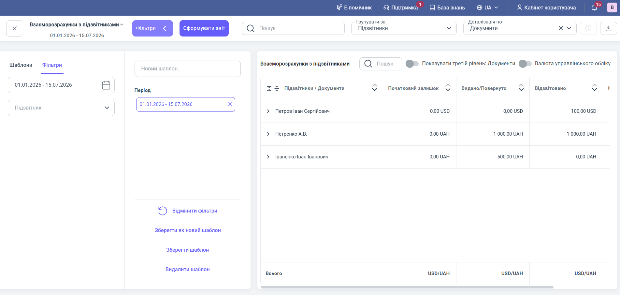Click Видалити шаблон link

(188, 270)
